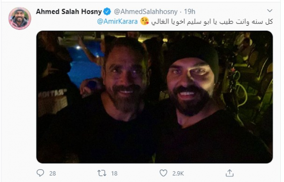Screen dimensions: 284x182
Task: Share the tweet using the upload arrow icon
Action: [x=230, y=173]
